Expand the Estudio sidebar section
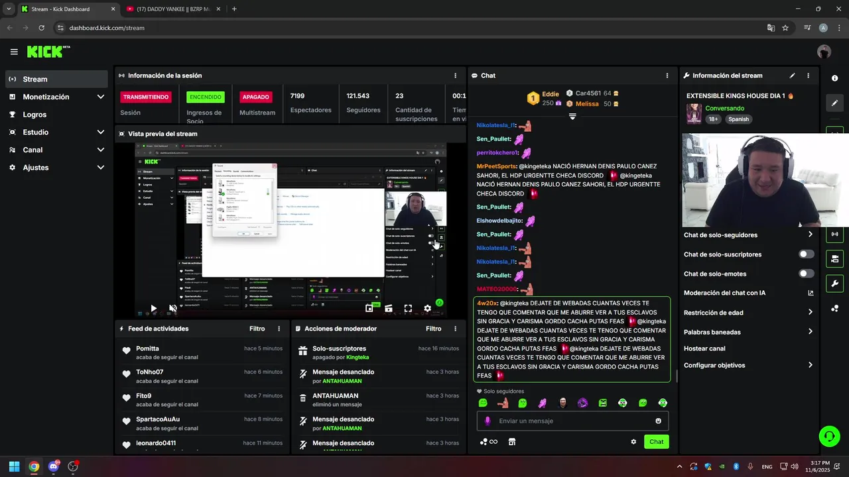This screenshot has height=477, width=849. tap(101, 132)
